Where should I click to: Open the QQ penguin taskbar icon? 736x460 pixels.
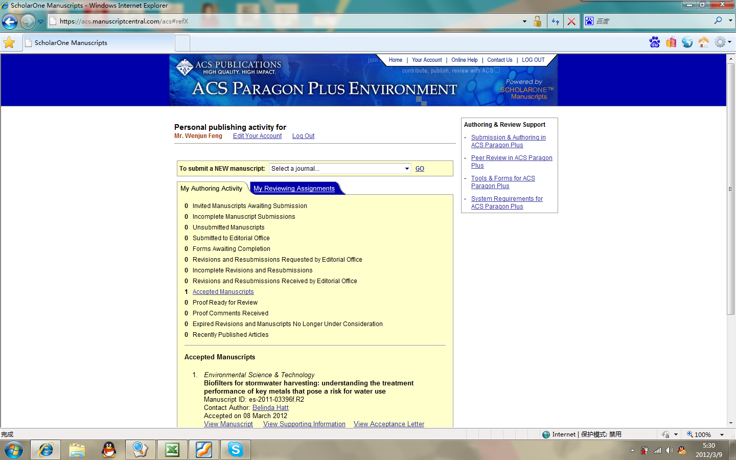[x=109, y=450]
